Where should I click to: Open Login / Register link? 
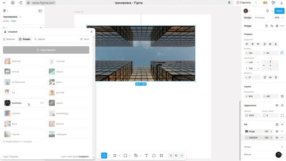pyautogui.click(x=11, y=157)
